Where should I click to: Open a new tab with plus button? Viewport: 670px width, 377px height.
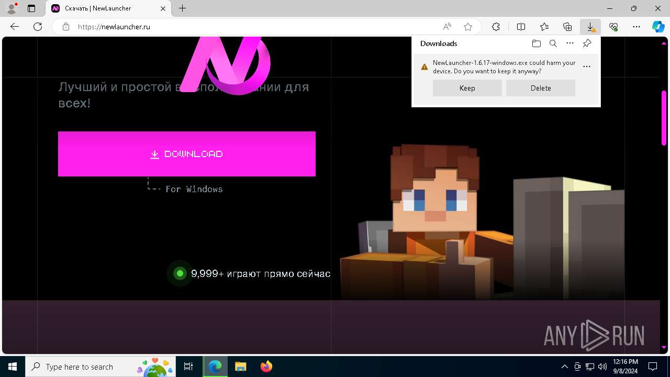182,8
